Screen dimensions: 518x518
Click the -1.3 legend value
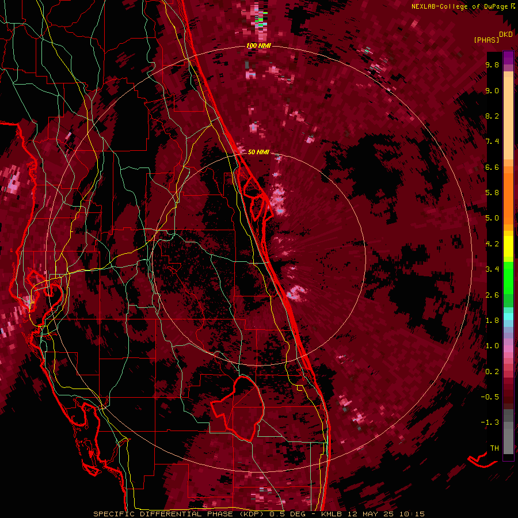490,422
